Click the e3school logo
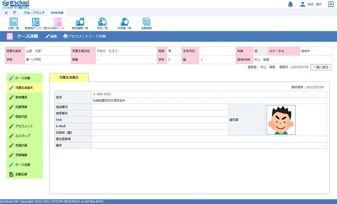This screenshot has width=337, height=204. point(16,4)
